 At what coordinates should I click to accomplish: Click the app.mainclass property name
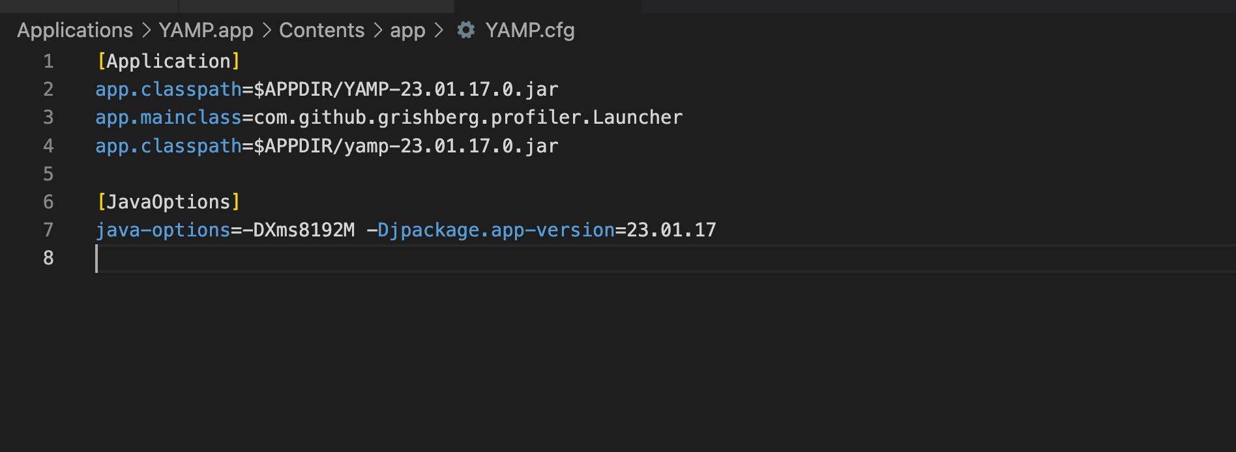point(168,117)
